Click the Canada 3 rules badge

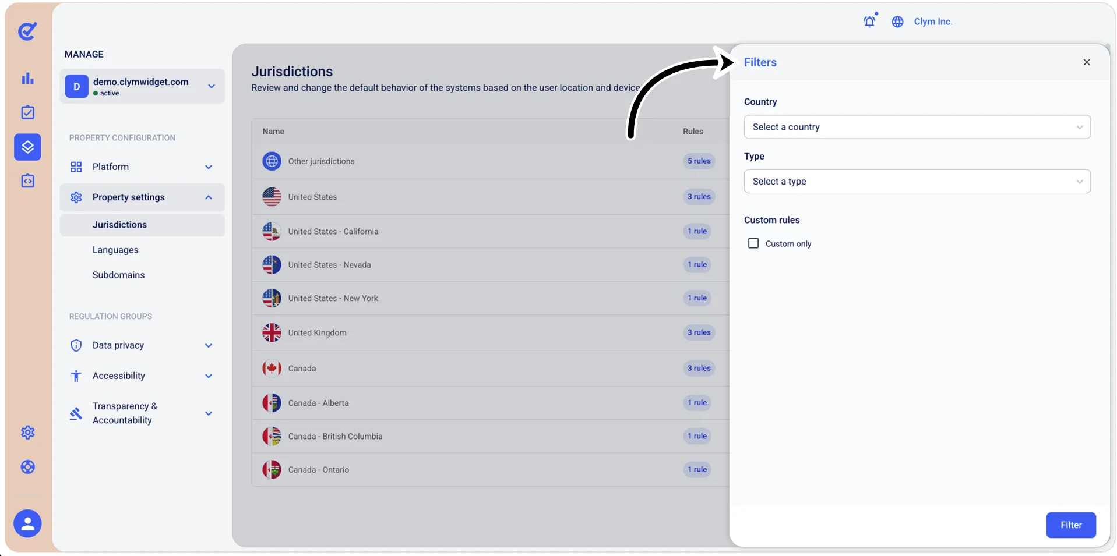[x=699, y=368]
